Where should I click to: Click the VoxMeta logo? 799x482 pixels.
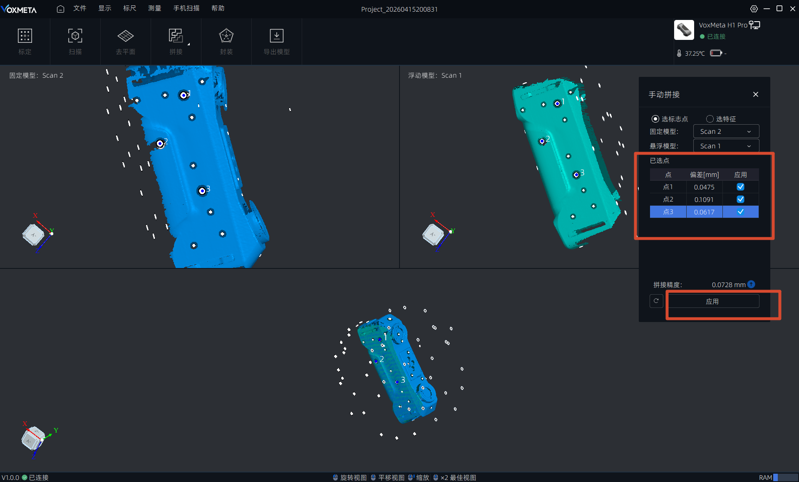[19, 9]
